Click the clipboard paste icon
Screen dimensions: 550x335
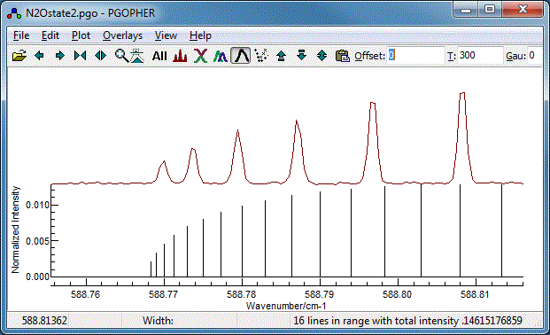[x=343, y=56]
